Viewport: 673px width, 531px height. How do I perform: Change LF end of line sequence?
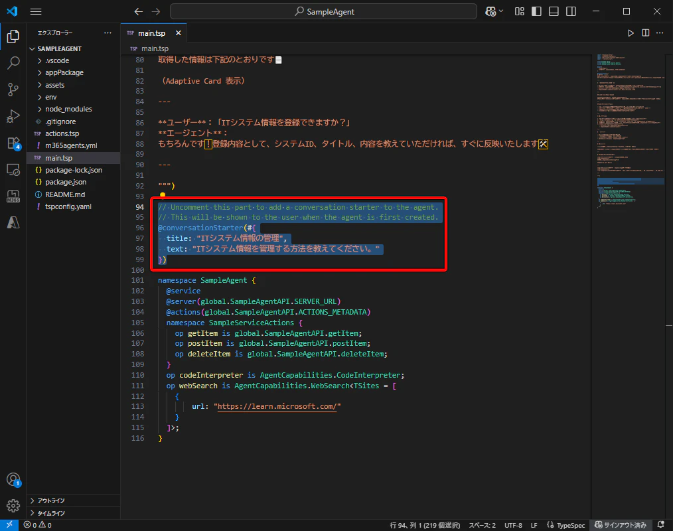[x=534, y=525]
